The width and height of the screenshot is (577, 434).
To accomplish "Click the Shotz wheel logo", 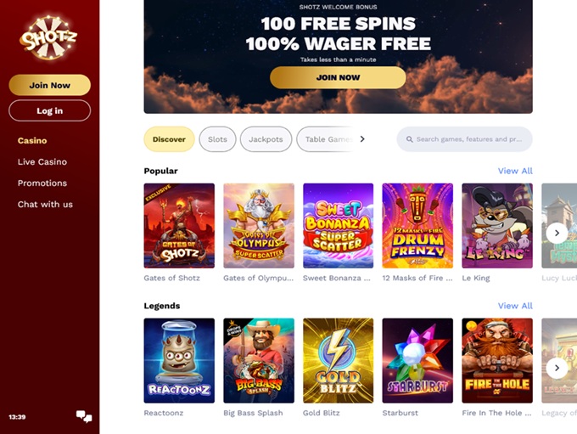I will coord(48,37).
